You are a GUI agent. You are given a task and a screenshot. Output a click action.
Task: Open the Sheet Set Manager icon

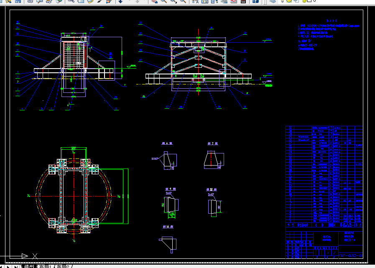[x=224, y=1]
